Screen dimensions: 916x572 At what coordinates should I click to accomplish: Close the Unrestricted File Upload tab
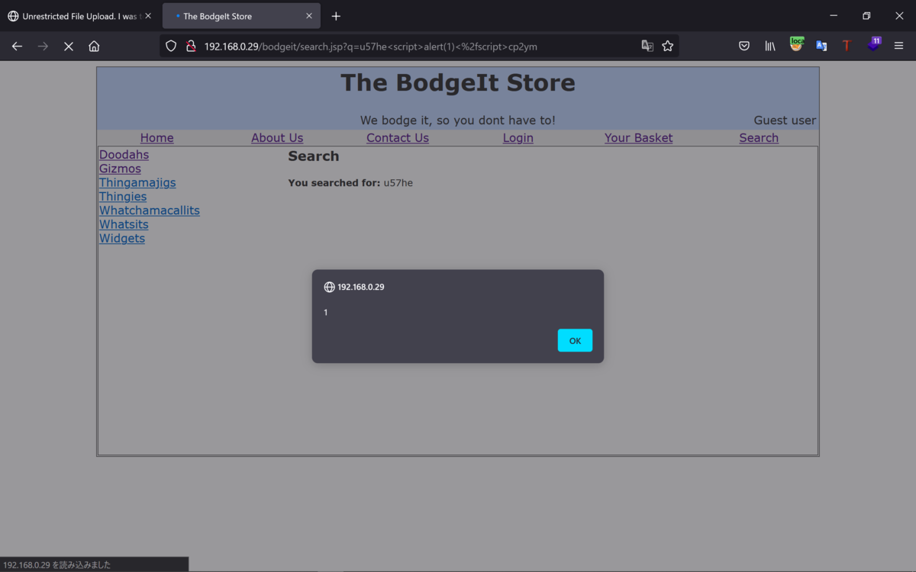pyautogui.click(x=148, y=16)
